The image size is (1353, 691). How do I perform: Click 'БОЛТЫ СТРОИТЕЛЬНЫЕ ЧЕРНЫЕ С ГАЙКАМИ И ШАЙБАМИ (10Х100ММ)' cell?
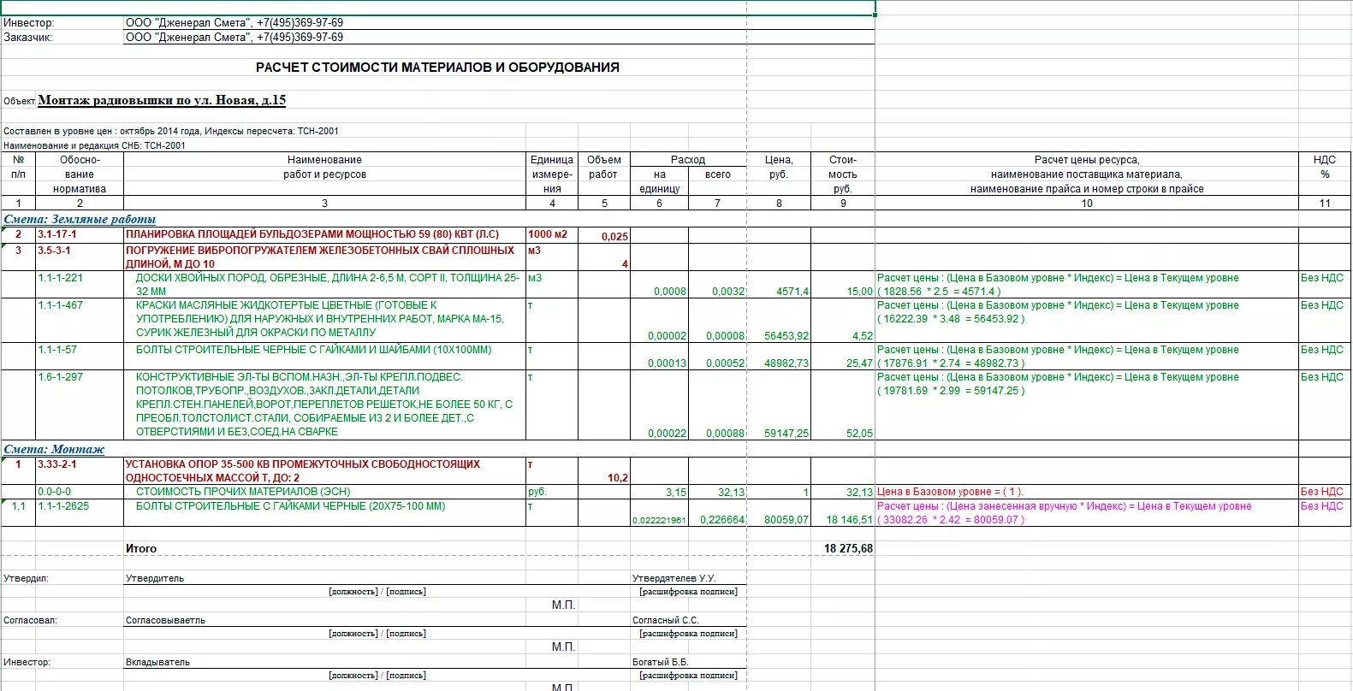tap(324, 356)
